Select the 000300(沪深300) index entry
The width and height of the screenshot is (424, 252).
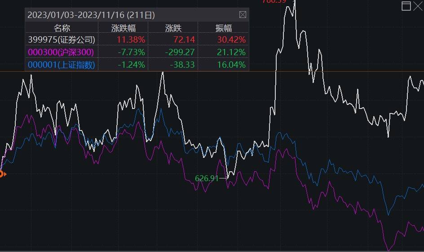click(61, 52)
